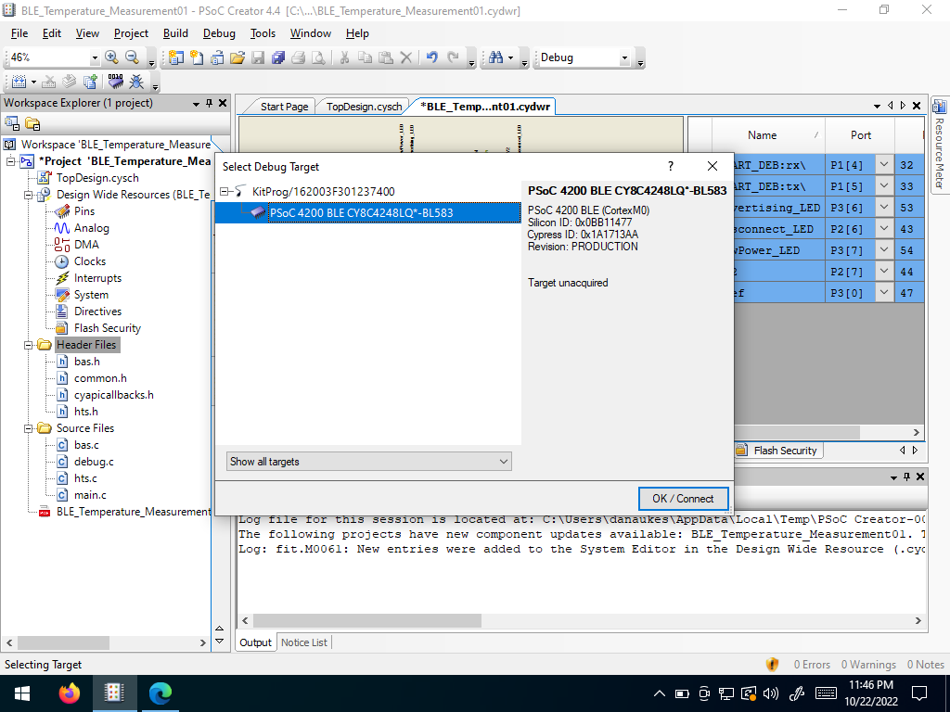This screenshot has height=712, width=950.
Task: Open the Debug configuration dropdown
Action: tap(624, 58)
